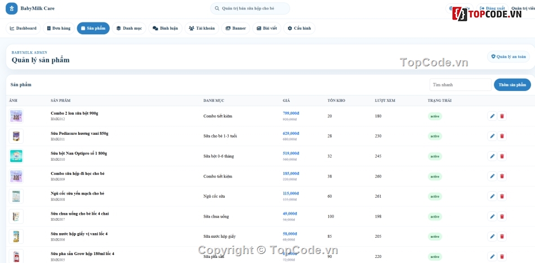Delete Sữa chua uống cho bé lốc 4 chai
Image resolution: width=535 pixels, height=263 pixels.
pos(502,216)
